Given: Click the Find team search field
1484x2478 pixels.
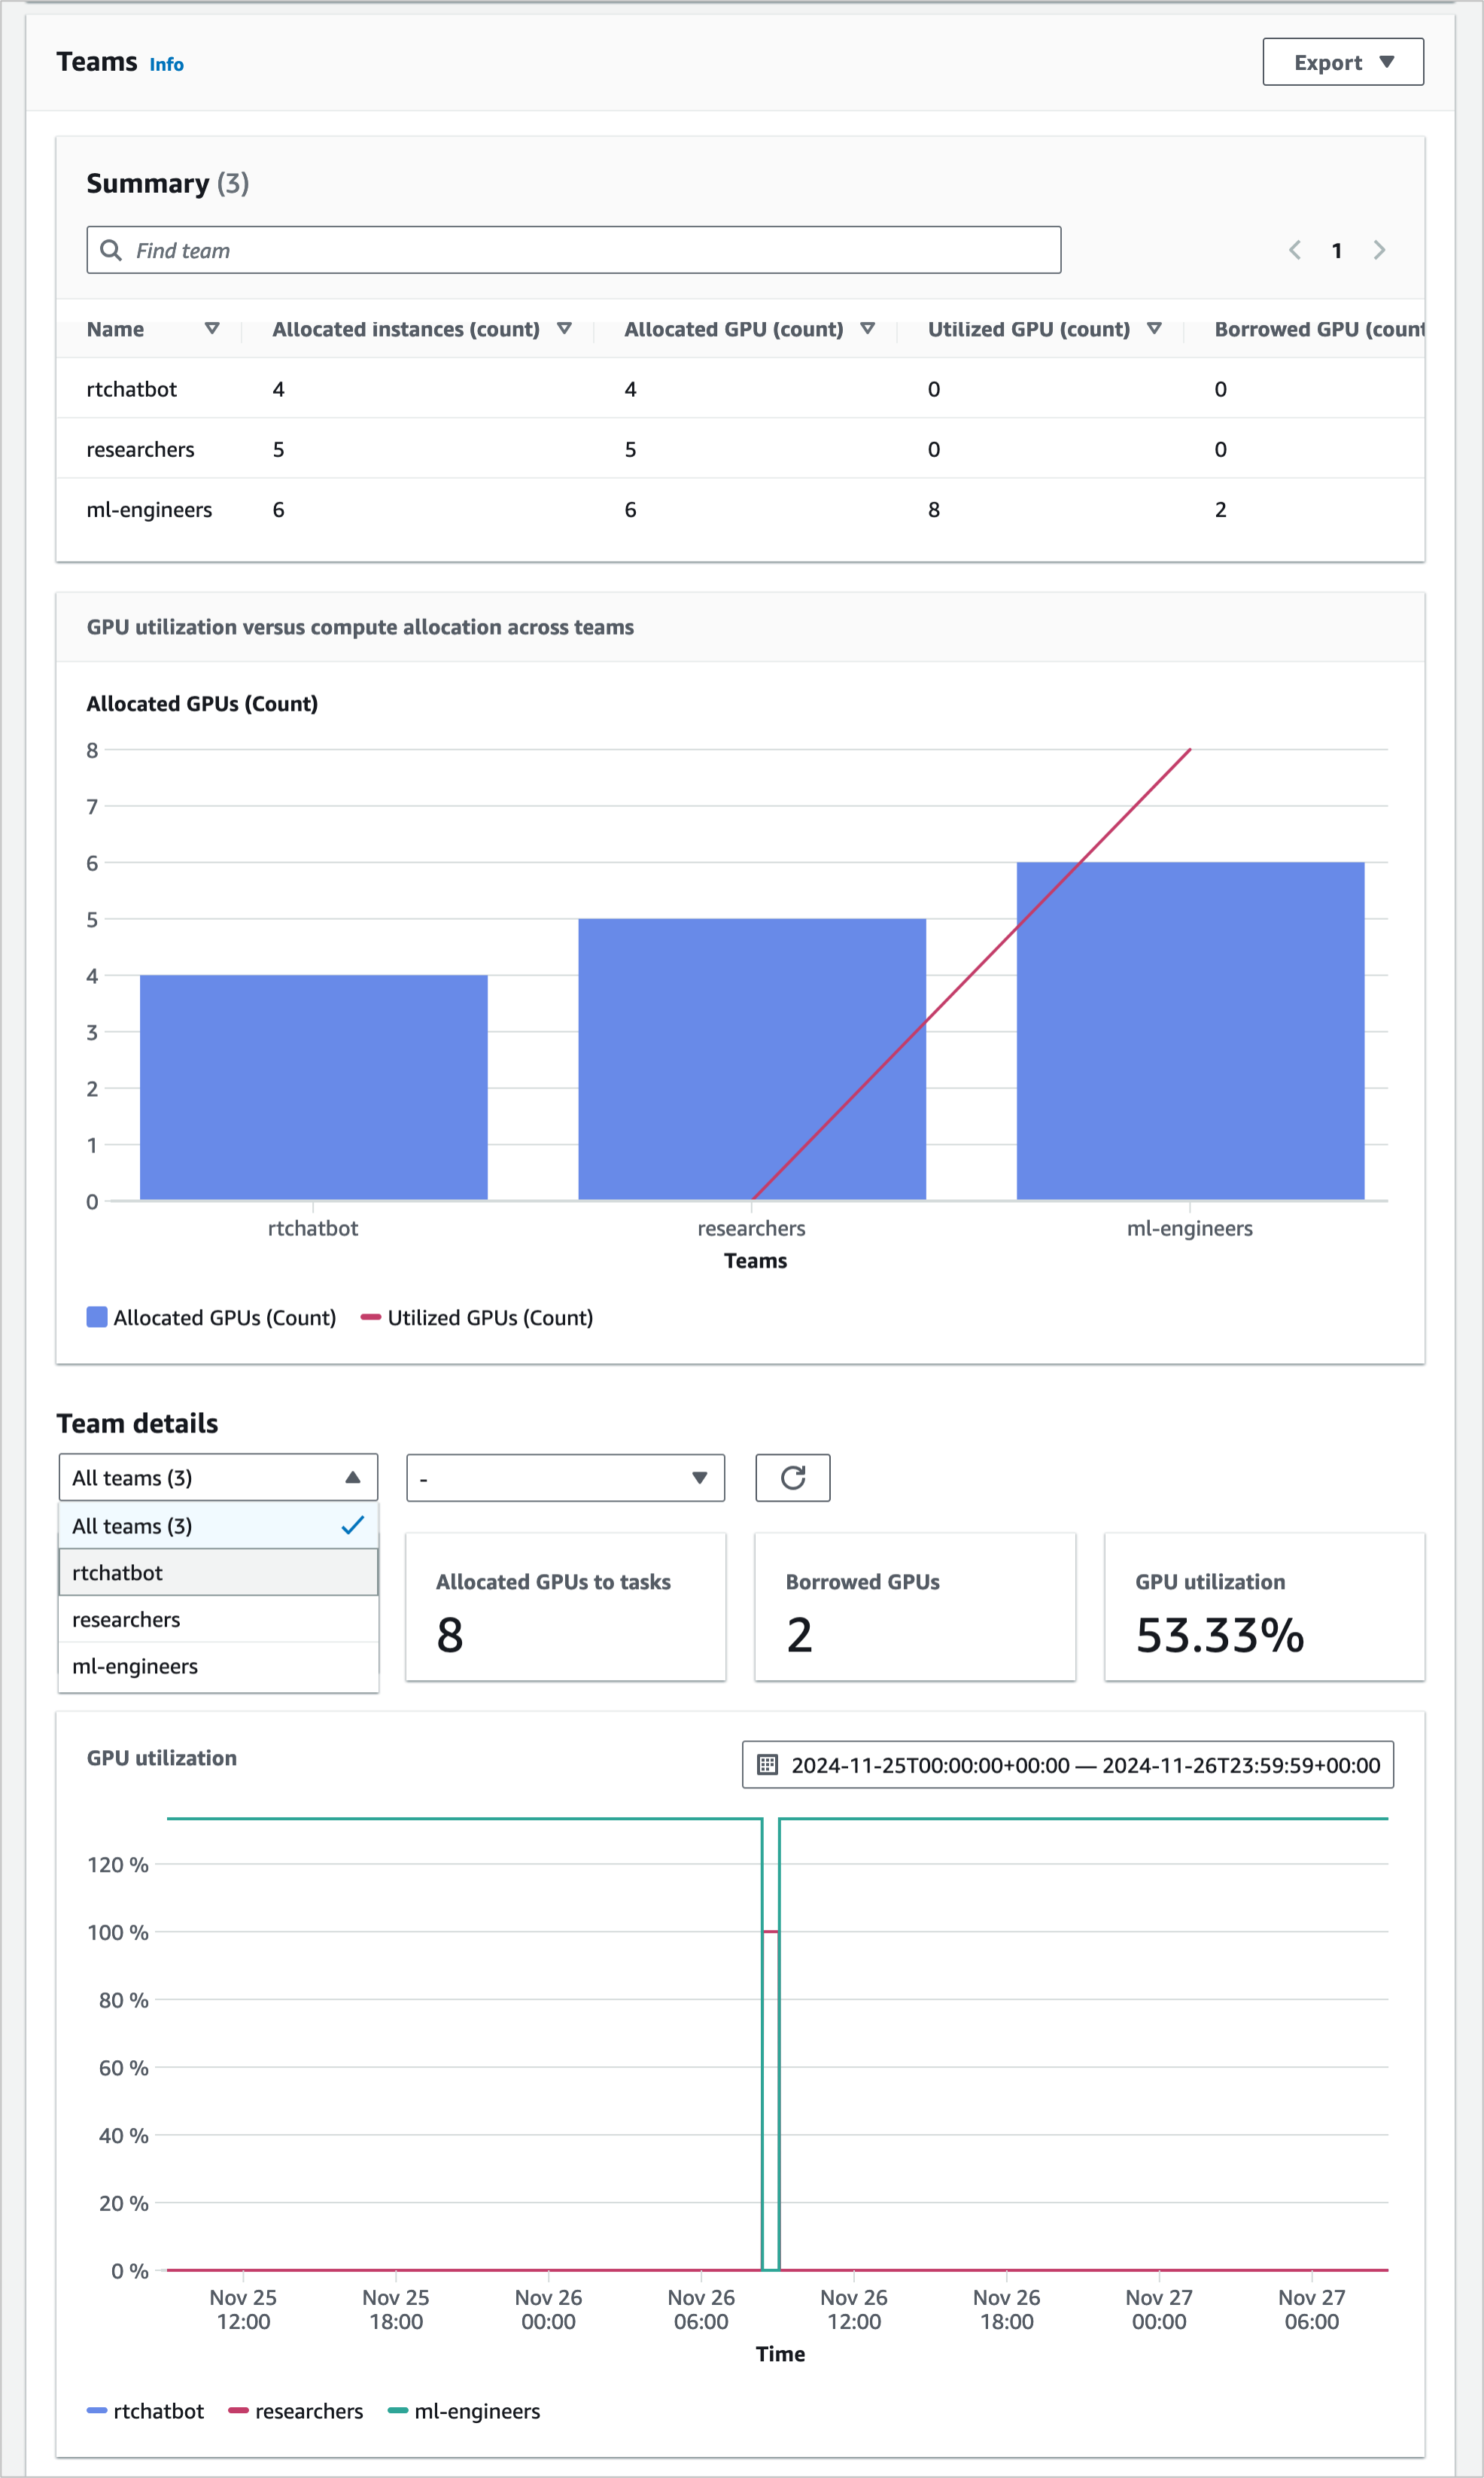Looking at the screenshot, I should [573, 250].
